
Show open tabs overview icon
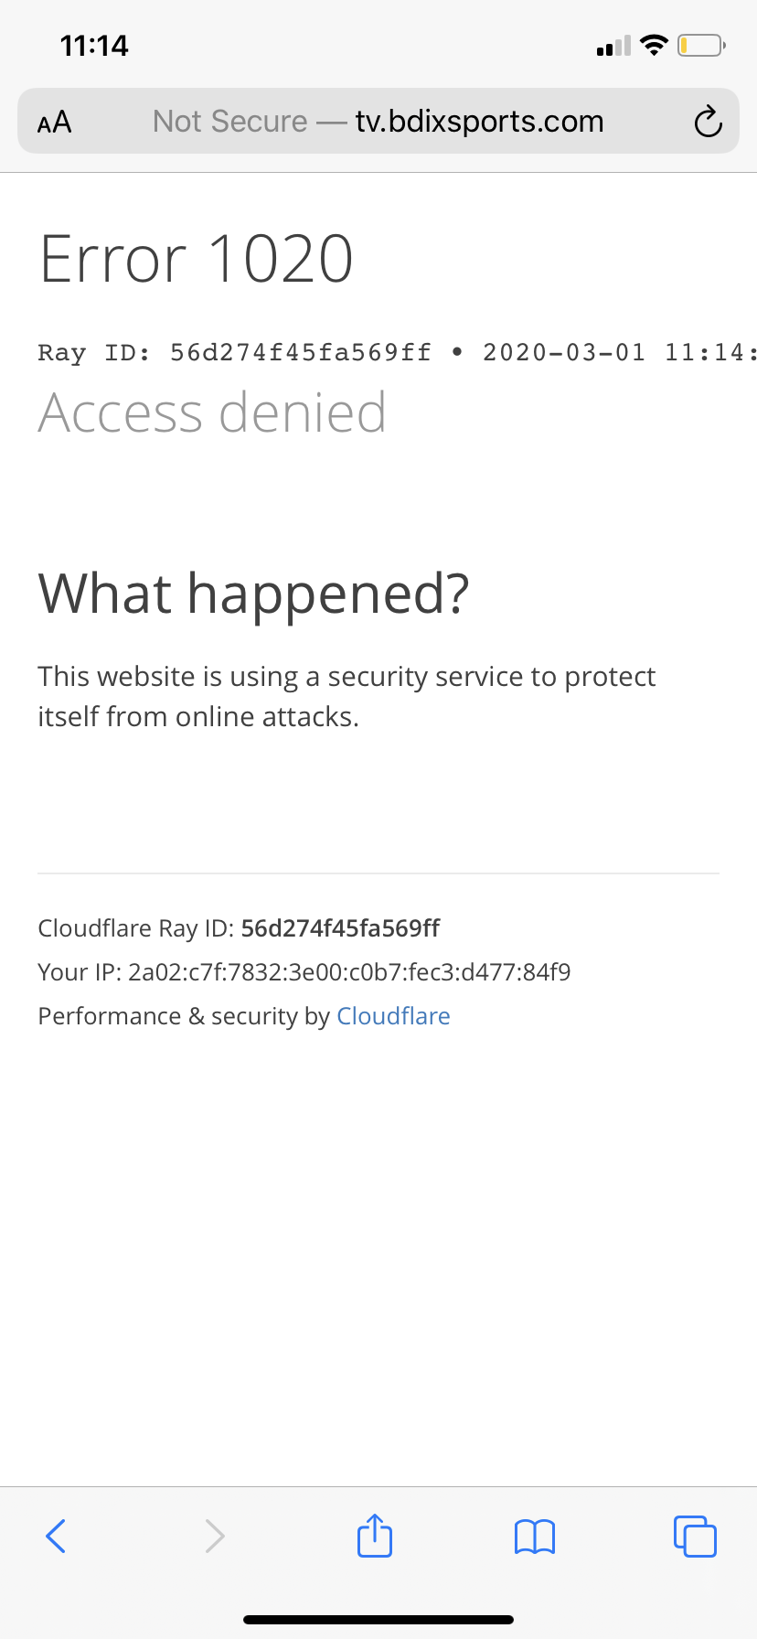(695, 1536)
